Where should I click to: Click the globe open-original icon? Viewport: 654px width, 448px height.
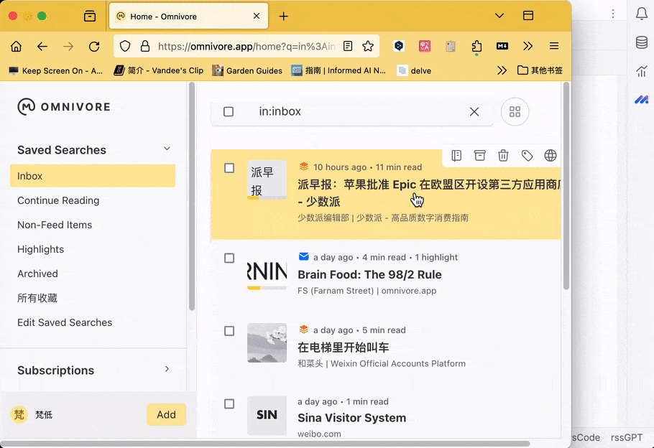tap(551, 156)
